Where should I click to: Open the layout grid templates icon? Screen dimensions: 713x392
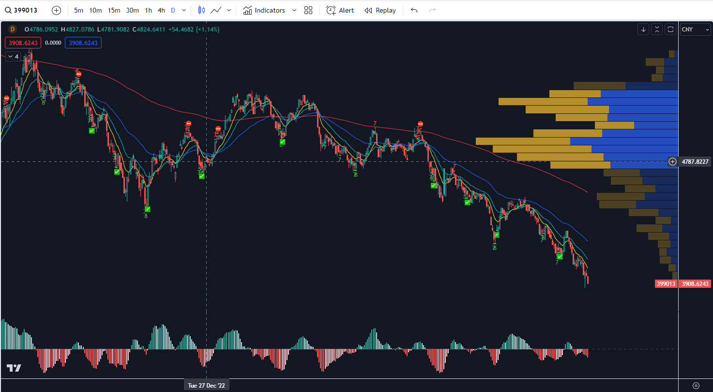click(308, 10)
